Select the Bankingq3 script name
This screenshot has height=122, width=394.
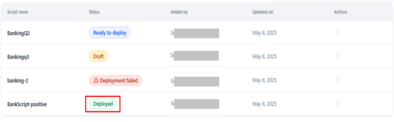click(x=18, y=57)
